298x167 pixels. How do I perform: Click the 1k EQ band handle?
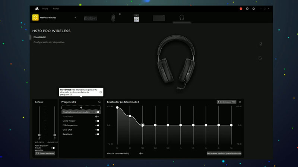[x=181, y=125]
